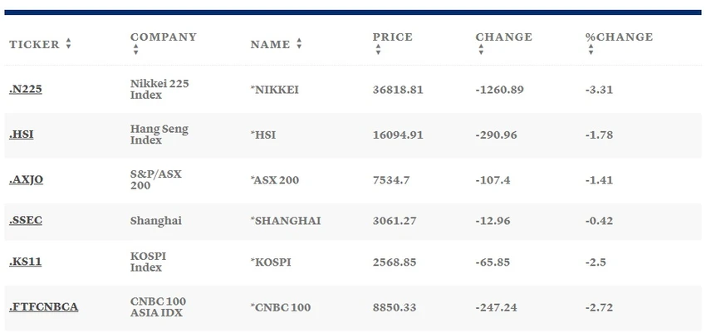Click the %CHANGE column header text
Viewport: 706px width, 333px height.
tap(619, 37)
